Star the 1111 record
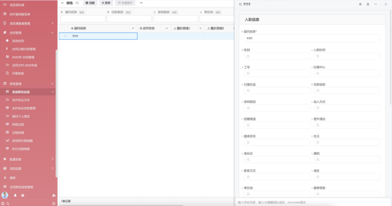The height and width of the screenshot is (206, 392). [x=360, y=4]
